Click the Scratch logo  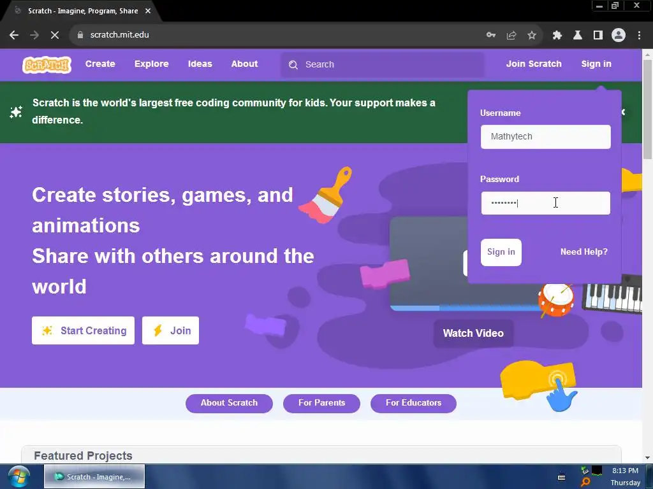point(47,64)
